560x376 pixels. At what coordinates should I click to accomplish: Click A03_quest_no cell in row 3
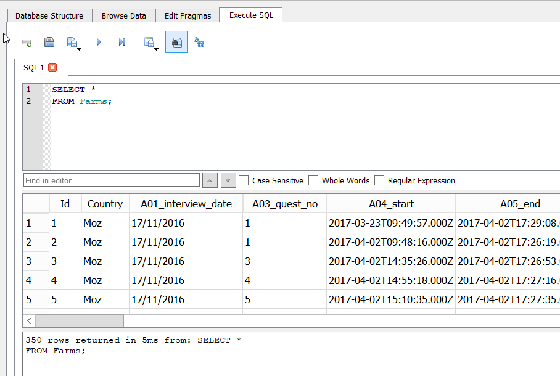coord(285,261)
